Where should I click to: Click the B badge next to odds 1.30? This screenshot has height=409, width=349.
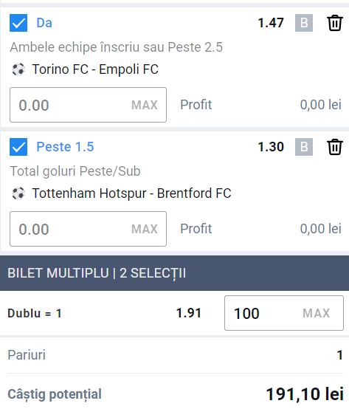304,147
